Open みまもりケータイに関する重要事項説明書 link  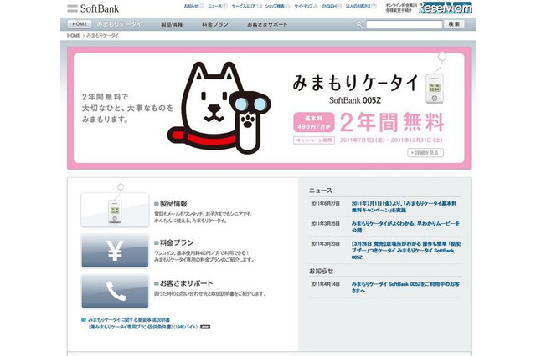point(129,319)
